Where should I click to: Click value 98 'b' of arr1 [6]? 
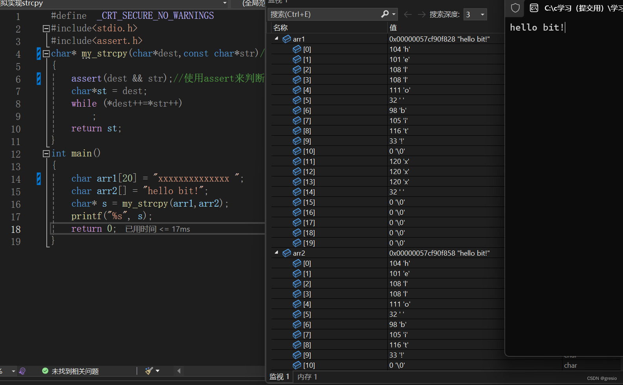pos(398,111)
